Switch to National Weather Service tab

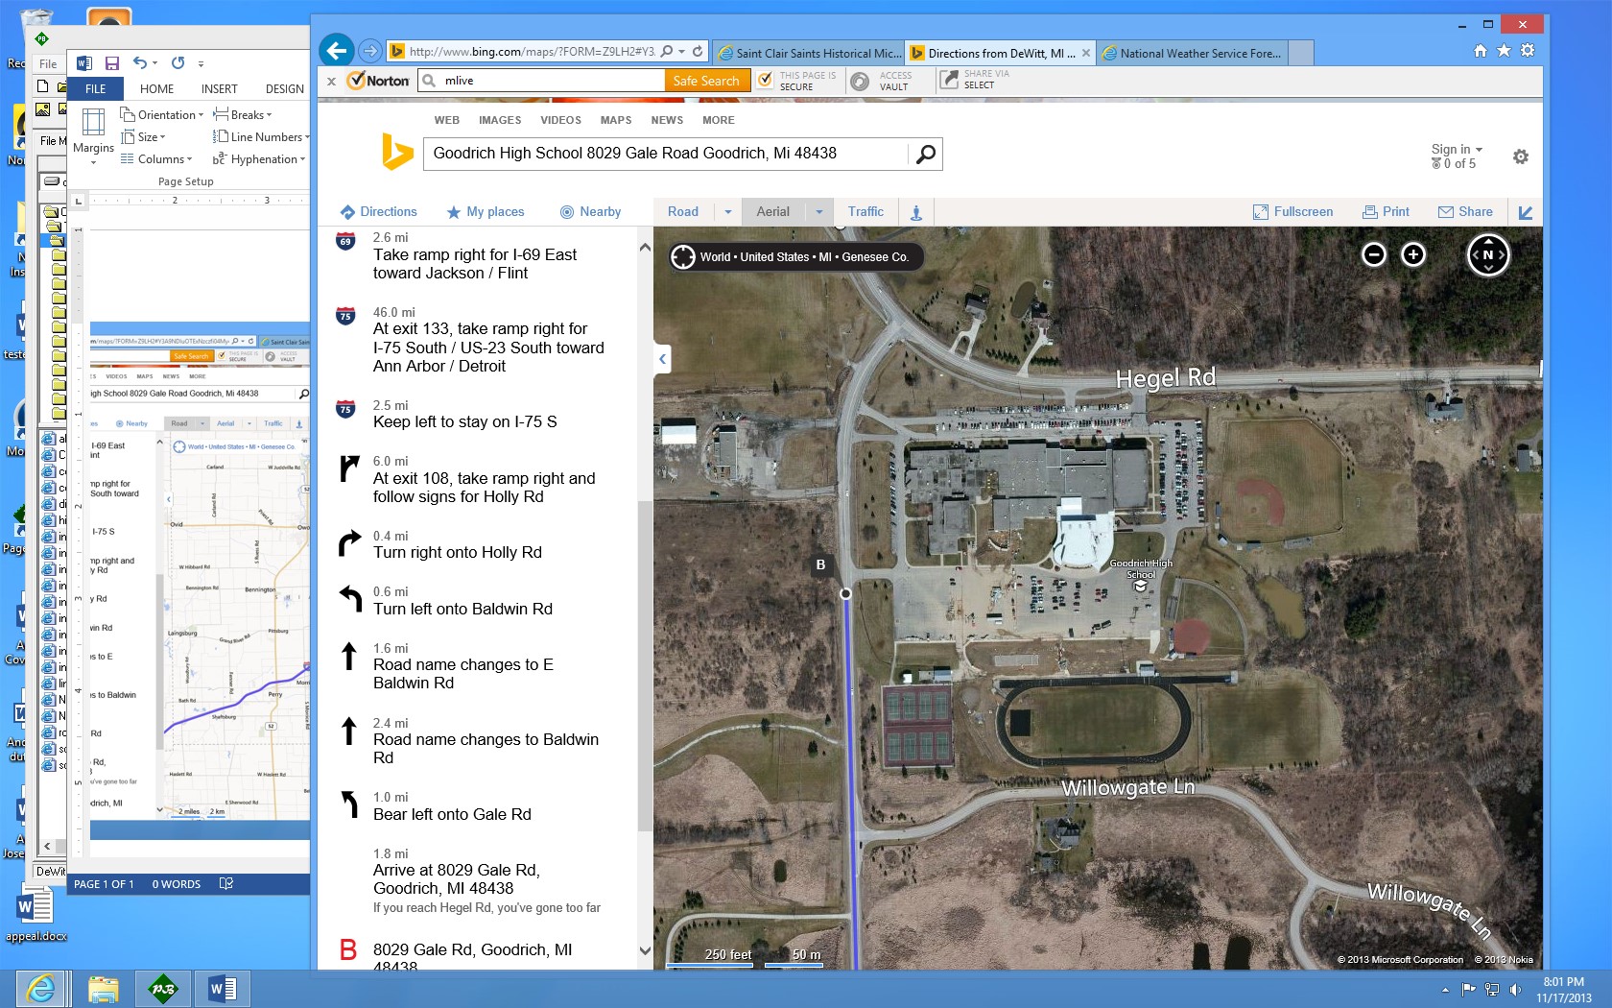click(x=1193, y=53)
